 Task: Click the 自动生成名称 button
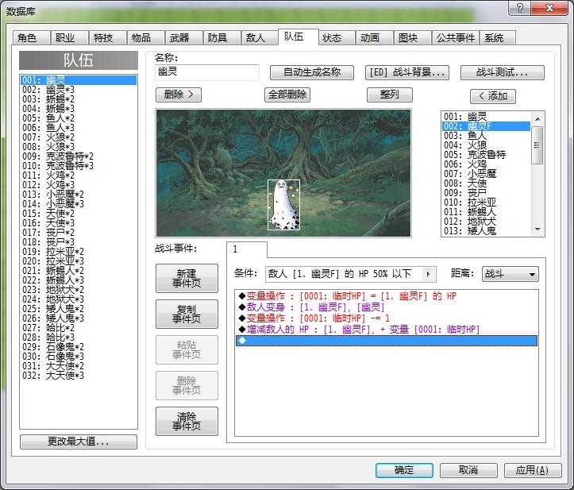(312, 72)
